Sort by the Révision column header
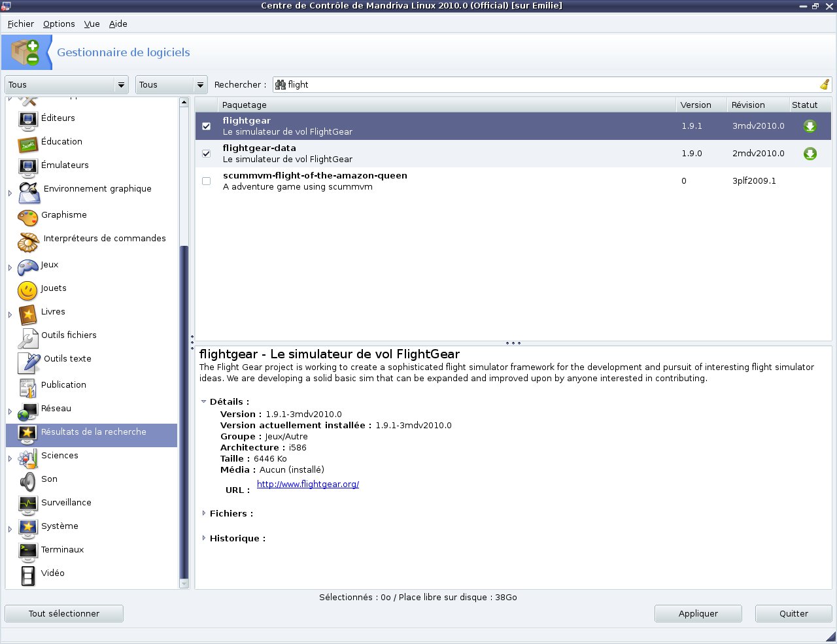 pyautogui.click(x=757, y=105)
